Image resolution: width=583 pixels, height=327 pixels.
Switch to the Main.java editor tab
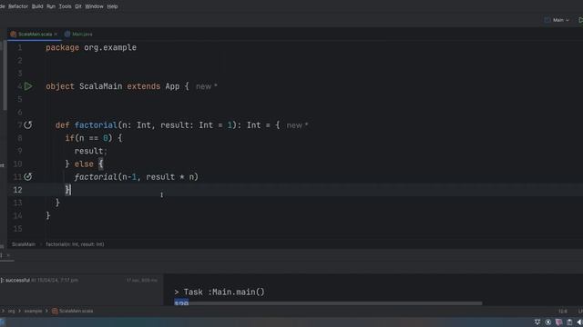(x=78, y=35)
